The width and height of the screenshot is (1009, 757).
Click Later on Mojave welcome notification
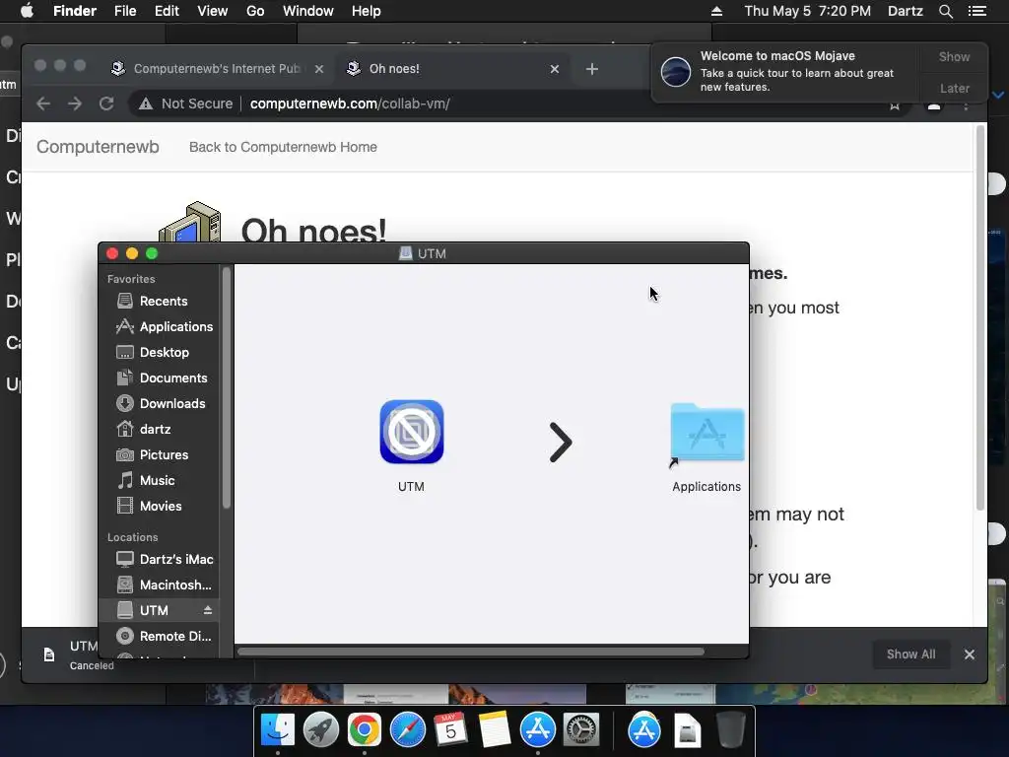pyautogui.click(x=954, y=88)
